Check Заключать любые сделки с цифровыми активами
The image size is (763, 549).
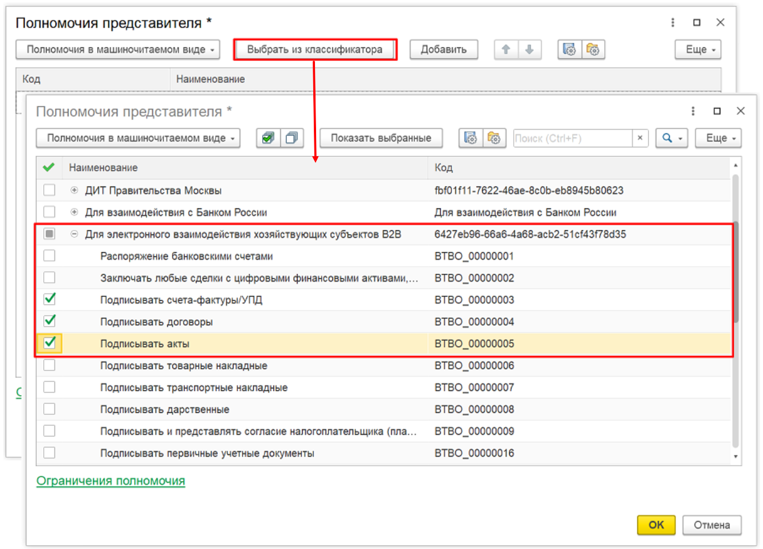[49, 278]
